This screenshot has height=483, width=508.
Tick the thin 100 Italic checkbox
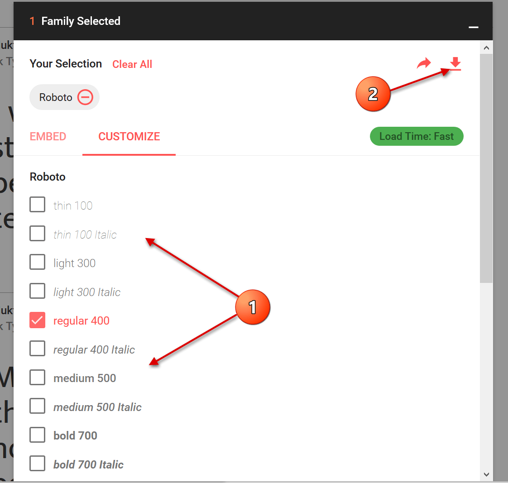[x=37, y=234]
